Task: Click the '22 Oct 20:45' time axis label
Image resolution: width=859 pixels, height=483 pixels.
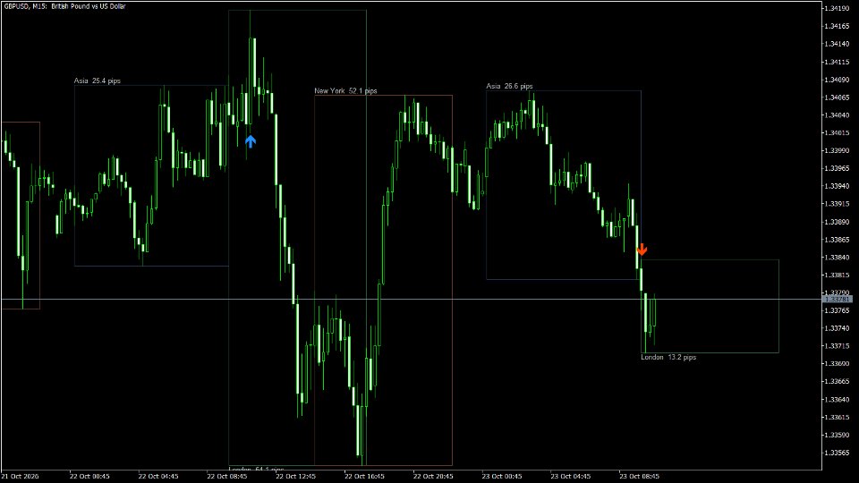Action: (x=433, y=477)
